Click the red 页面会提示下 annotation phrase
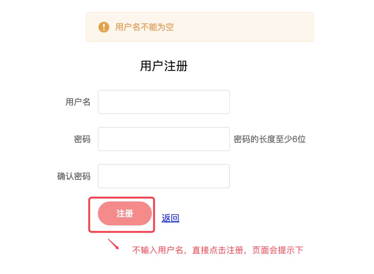This screenshot has width=374, height=274. point(278,250)
